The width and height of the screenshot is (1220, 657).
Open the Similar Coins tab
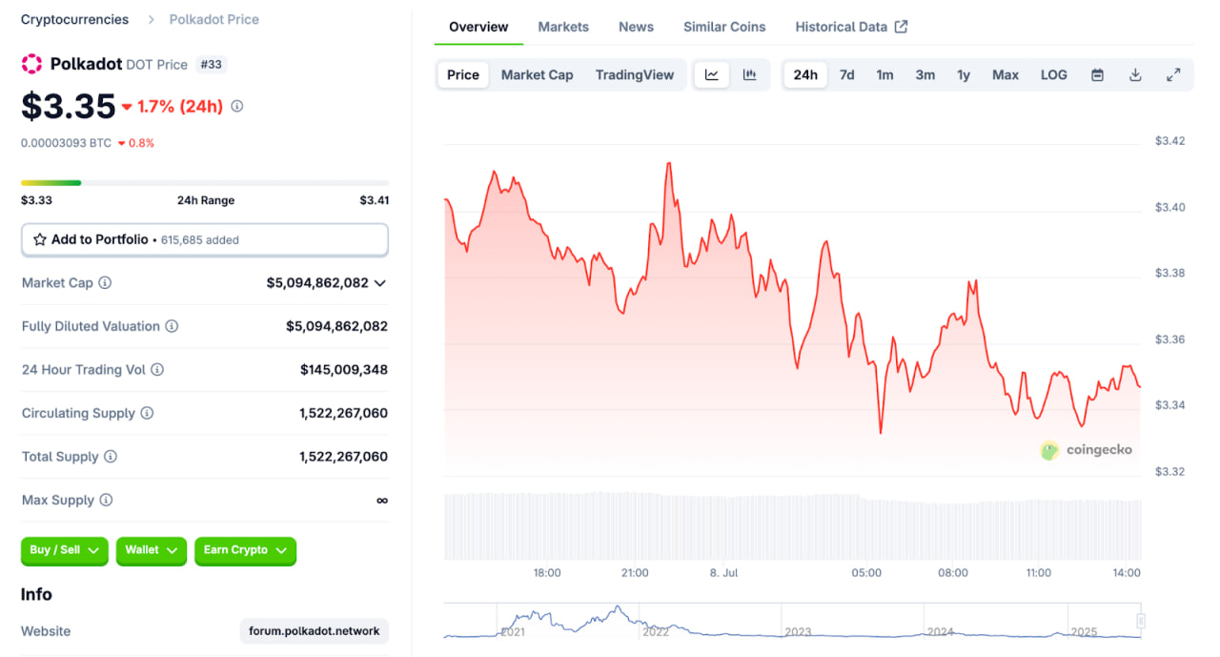coord(724,27)
